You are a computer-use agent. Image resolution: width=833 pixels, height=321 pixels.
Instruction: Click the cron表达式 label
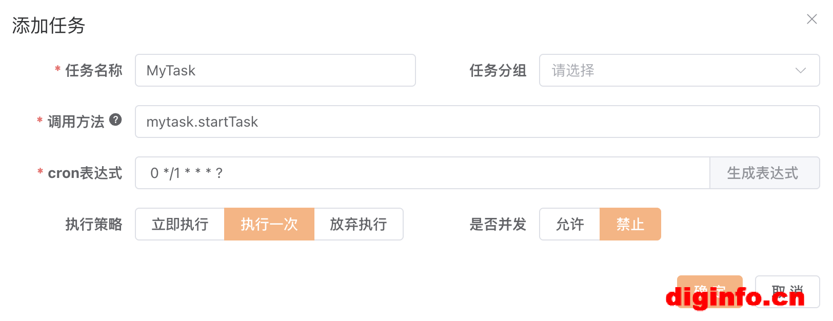coord(85,173)
